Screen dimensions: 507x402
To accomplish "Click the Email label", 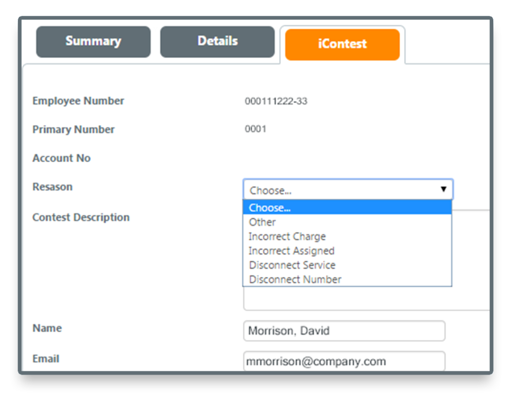I will tap(46, 359).
